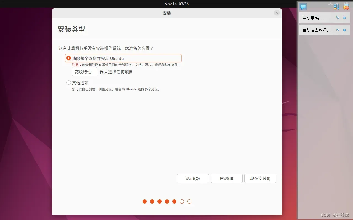
Task: Dismiss the 鼠标集成 notification
Action: click(344, 18)
